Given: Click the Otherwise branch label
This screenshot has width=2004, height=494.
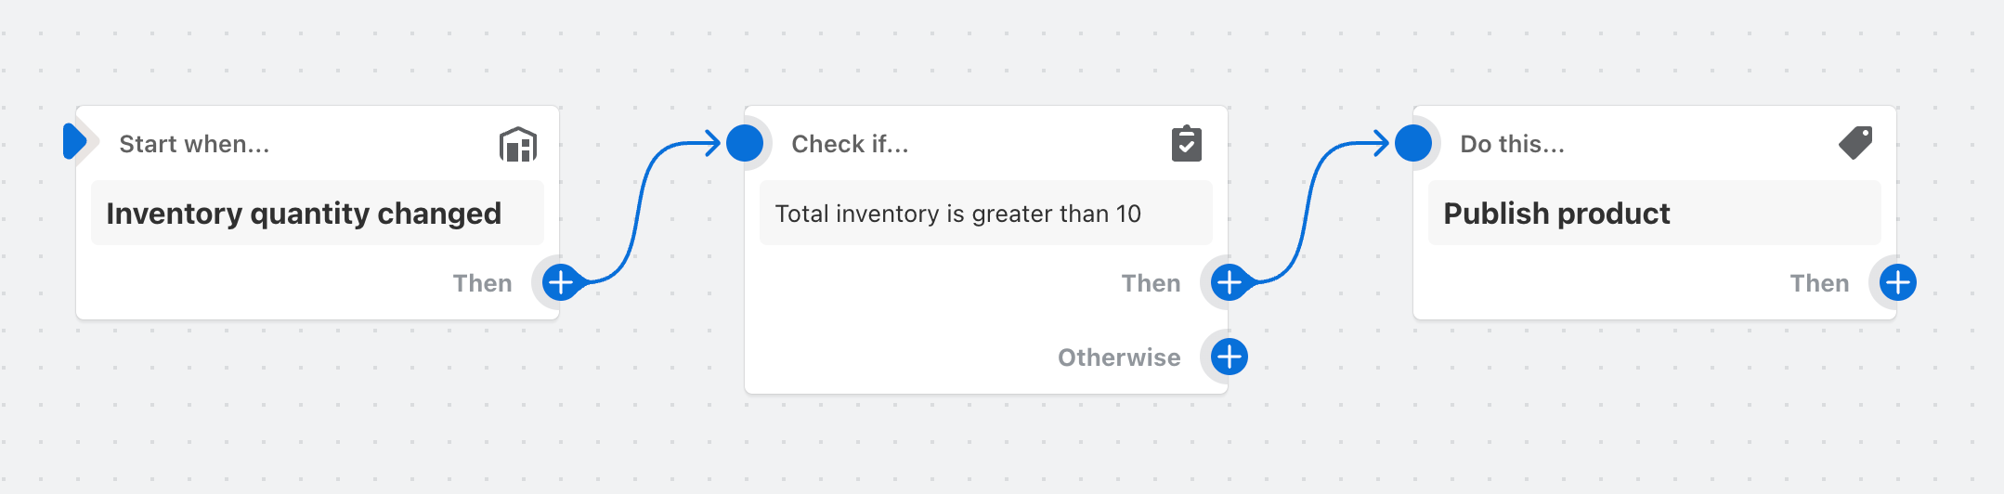Looking at the screenshot, I should [x=1119, y=357].
